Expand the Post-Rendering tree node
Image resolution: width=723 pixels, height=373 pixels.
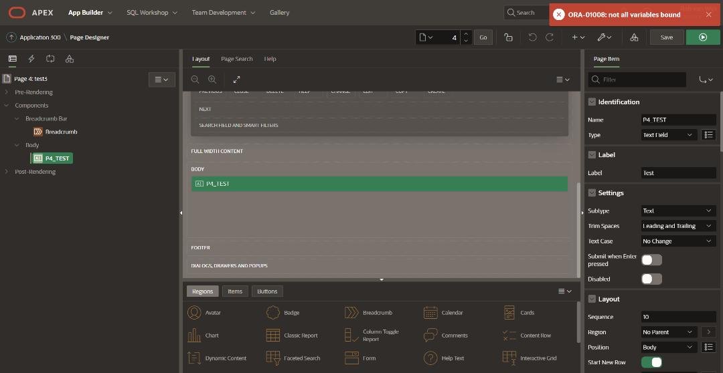click(7, 171)
